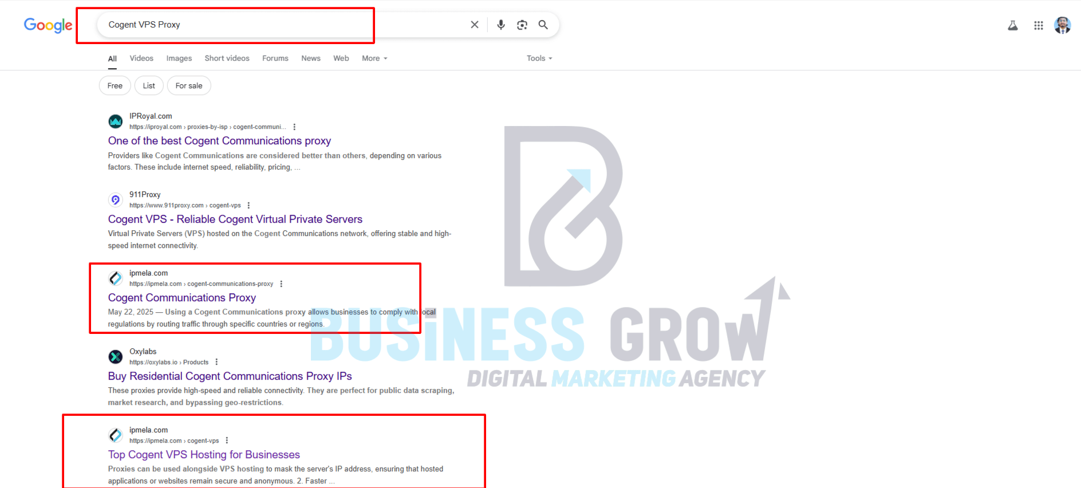Open three-dot menu for IPRoyal result

click(x=294, y=127)
